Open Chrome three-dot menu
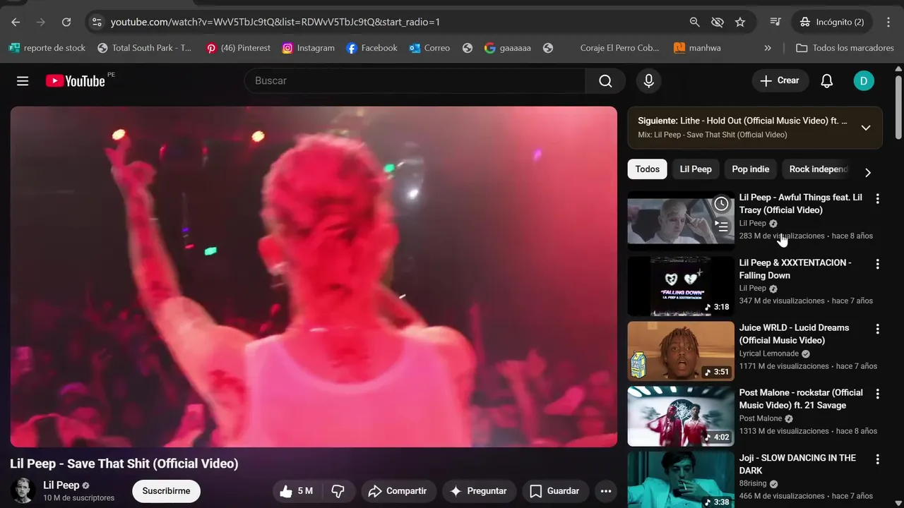 pyautogui.click(x=888, y=22)
